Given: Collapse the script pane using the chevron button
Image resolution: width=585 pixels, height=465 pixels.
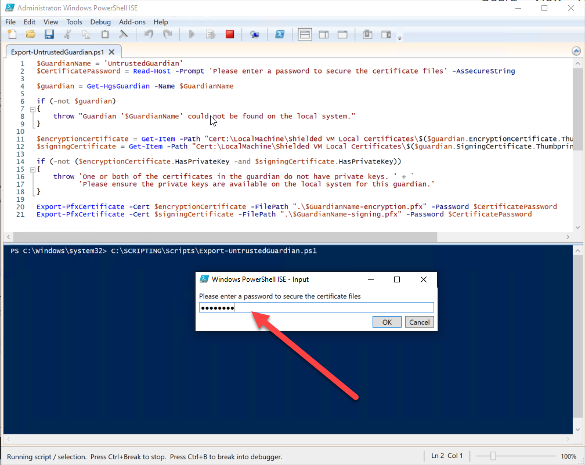Looking at the screenshot, I should (x=576, y=51).
